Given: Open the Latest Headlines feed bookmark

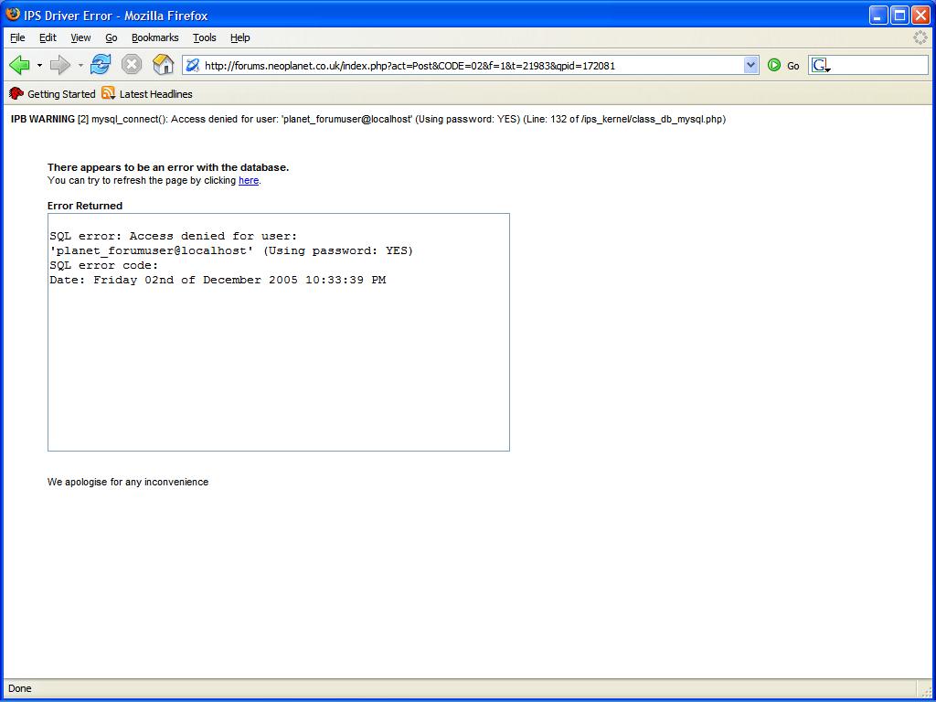Looking at the screenshot, I should [x=147, y=94].
